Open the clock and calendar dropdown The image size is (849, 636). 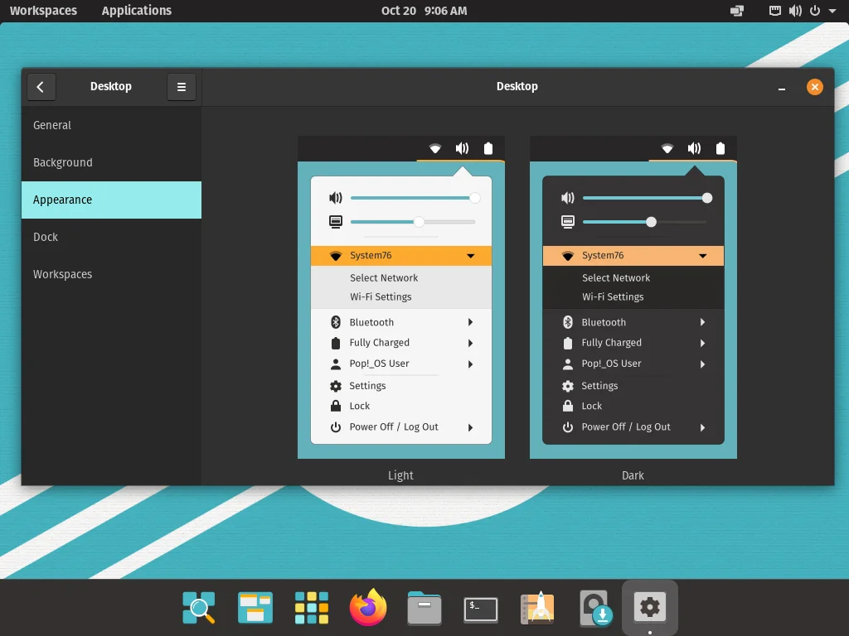424,11
